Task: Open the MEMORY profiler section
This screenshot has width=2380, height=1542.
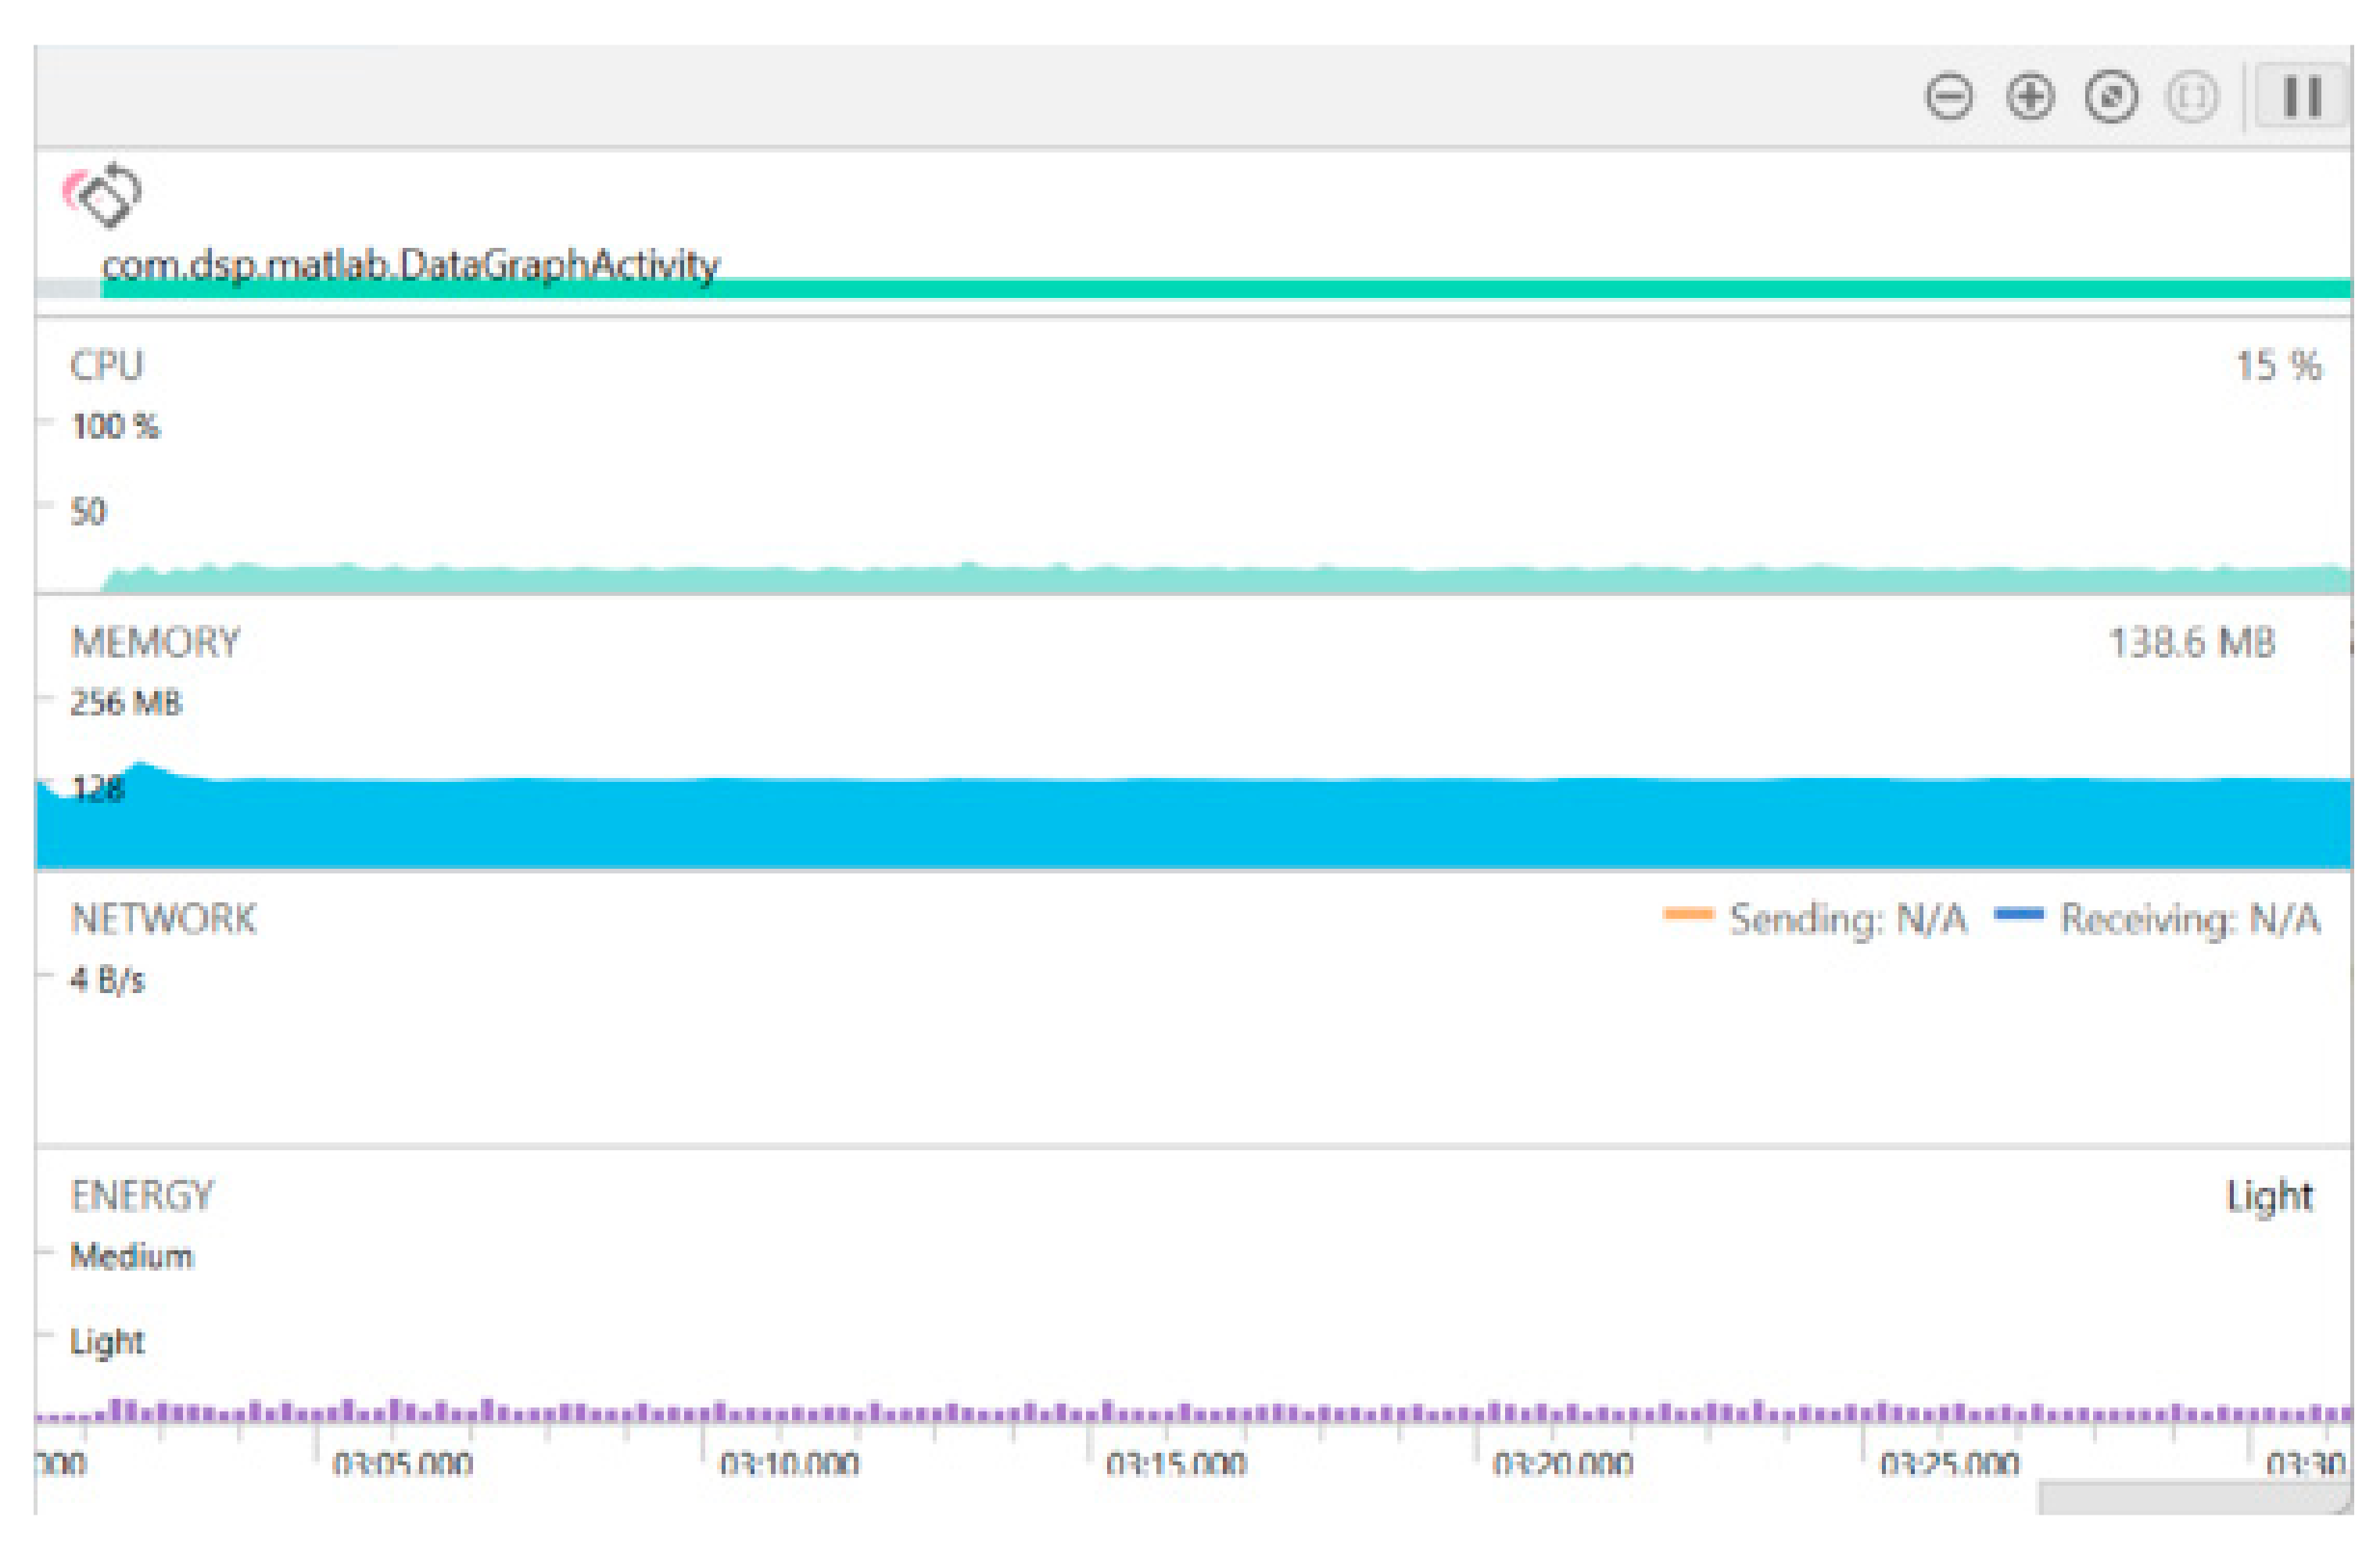Action: (x=155, y=643)
